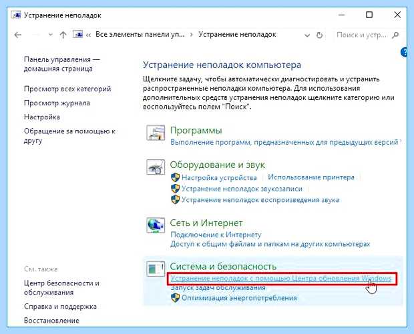Open the 'Программы' category heading
414x334 pixels.
coord(196,131)
